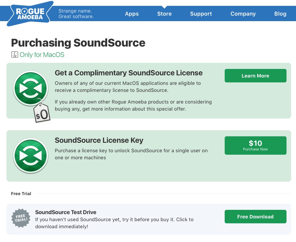This screenshot has height=242, width=296.
Task: Click the Free Trial badge icon
Action: click(21, 218)
